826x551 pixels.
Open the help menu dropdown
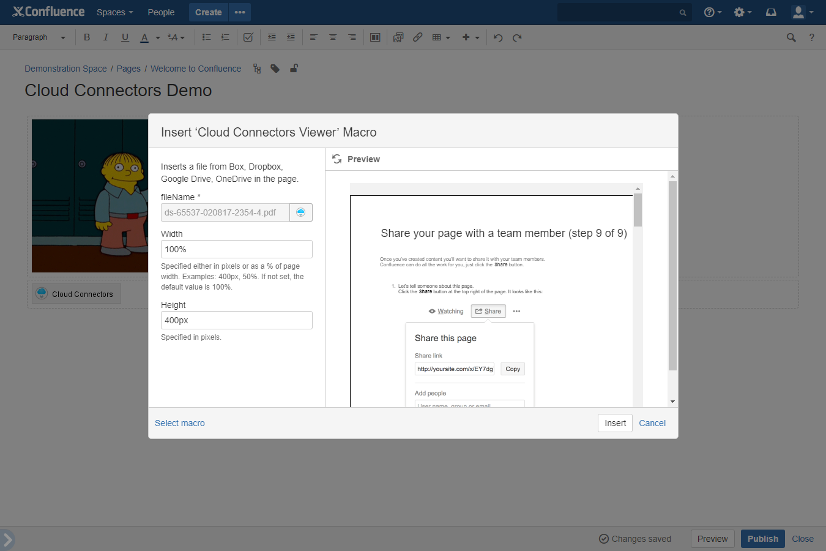click(x=713, y=12)
